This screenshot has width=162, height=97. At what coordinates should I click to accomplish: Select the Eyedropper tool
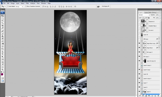[2, 65]
